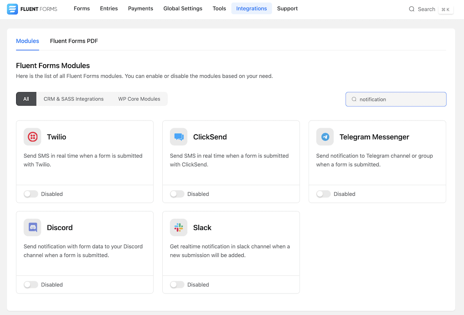Filter by WP Core Modules
This screenshot has height=315, width=464.
click(139, 99)
